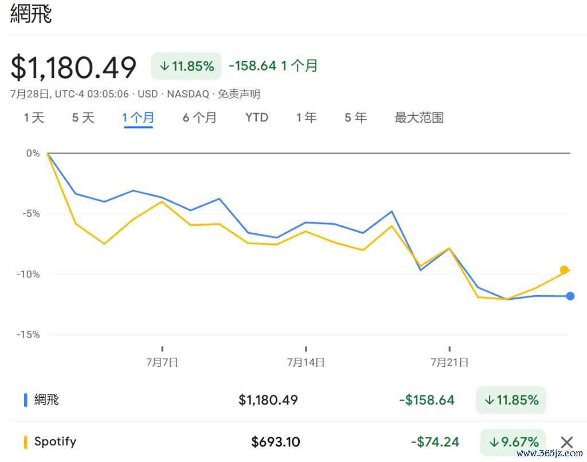This screenshot has width=587, height=462.
Task: Click the 7月21日 date axis label
Action: [449, 362]
